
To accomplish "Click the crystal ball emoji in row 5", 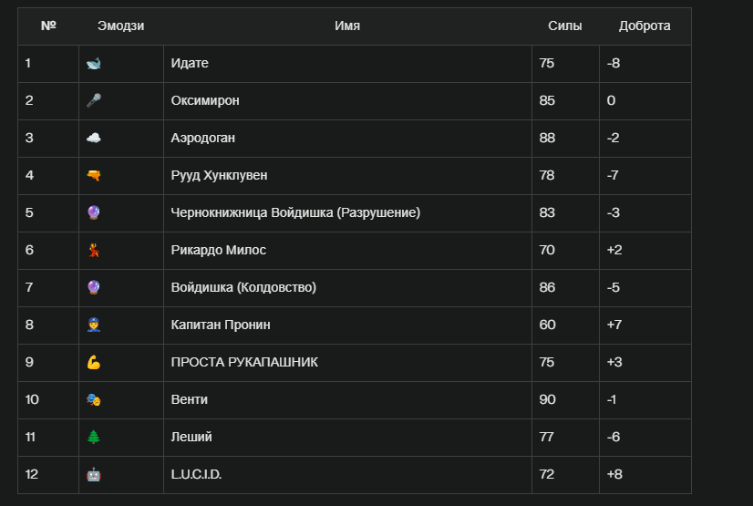I will point(94,212).
